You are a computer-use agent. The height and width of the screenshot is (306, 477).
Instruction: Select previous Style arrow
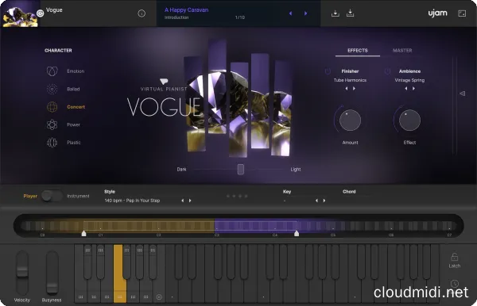coord(183,201)
